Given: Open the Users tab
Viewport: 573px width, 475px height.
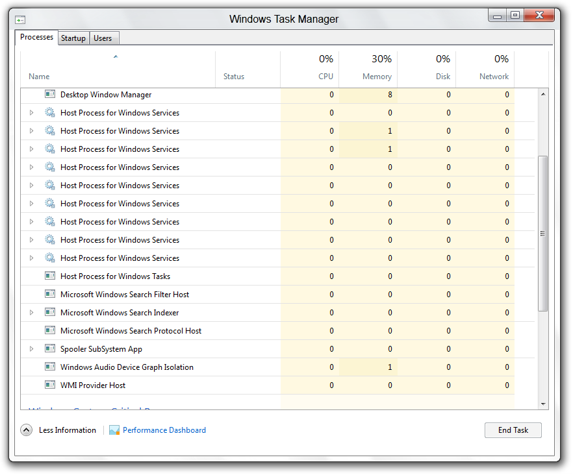Looking at the screenshot, I should coord(103,38).
